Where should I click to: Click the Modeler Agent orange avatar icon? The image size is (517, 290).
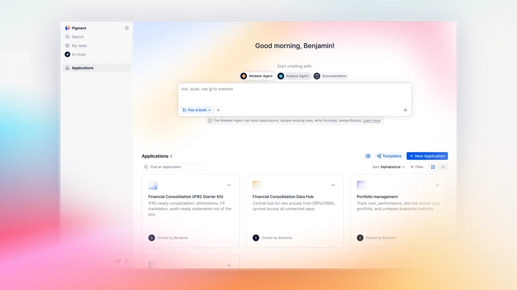pyautogui.click(x=244, y=76)
